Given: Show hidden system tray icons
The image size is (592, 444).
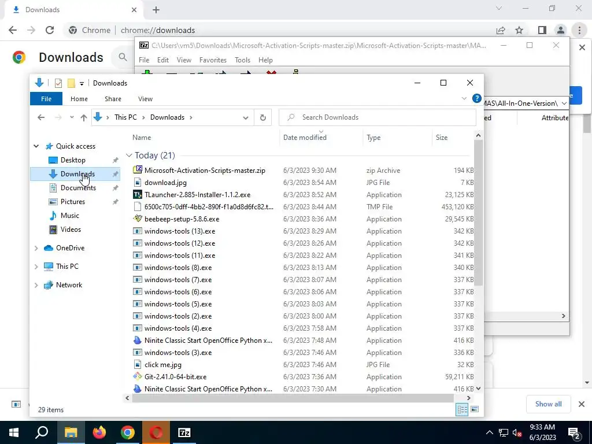Looking at the screenshot, I should (489, 432).
